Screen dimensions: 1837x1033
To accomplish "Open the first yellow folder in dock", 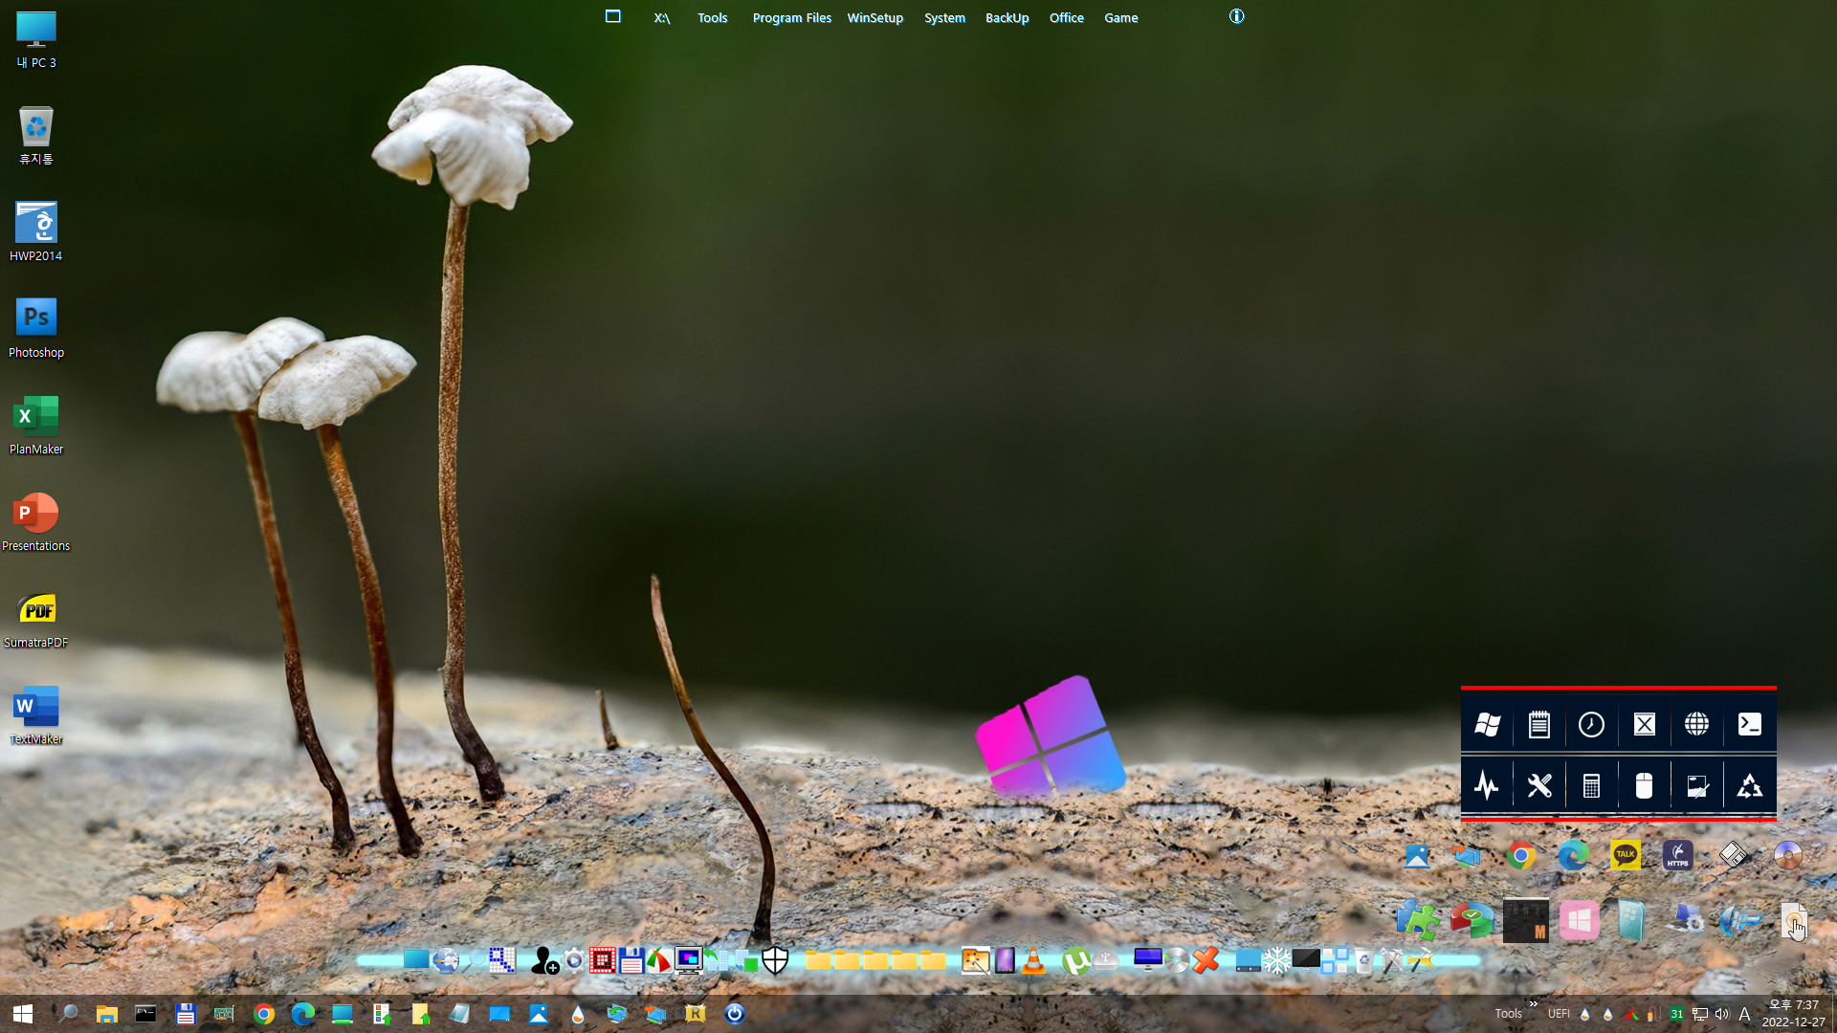I will pyautogui.click(x=818, y=960).
